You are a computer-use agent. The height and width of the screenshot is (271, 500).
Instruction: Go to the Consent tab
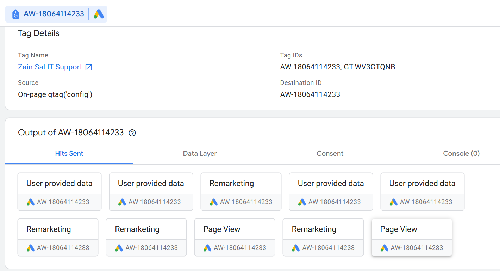[x=330, y=154]
